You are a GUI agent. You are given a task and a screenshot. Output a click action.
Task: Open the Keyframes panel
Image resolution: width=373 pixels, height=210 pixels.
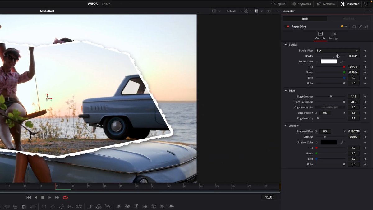coord(301,4)
